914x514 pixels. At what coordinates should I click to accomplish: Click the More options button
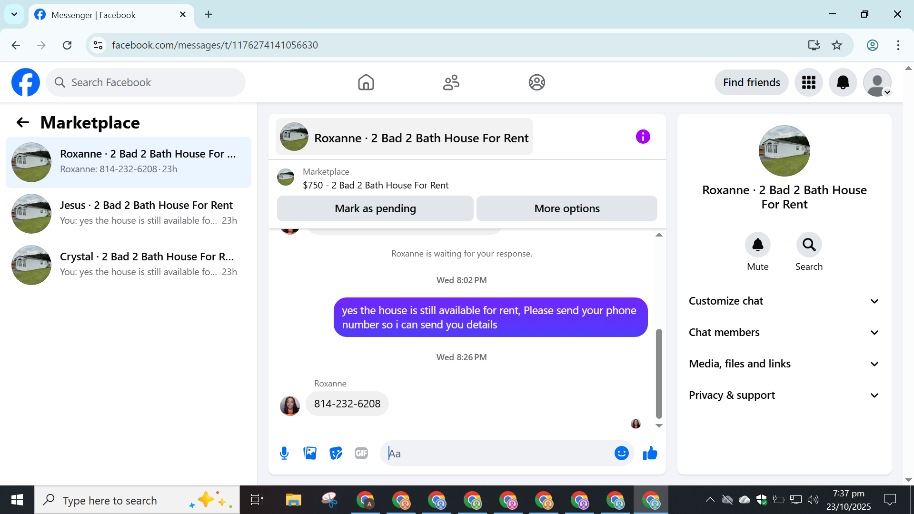[x=566, y=208]
